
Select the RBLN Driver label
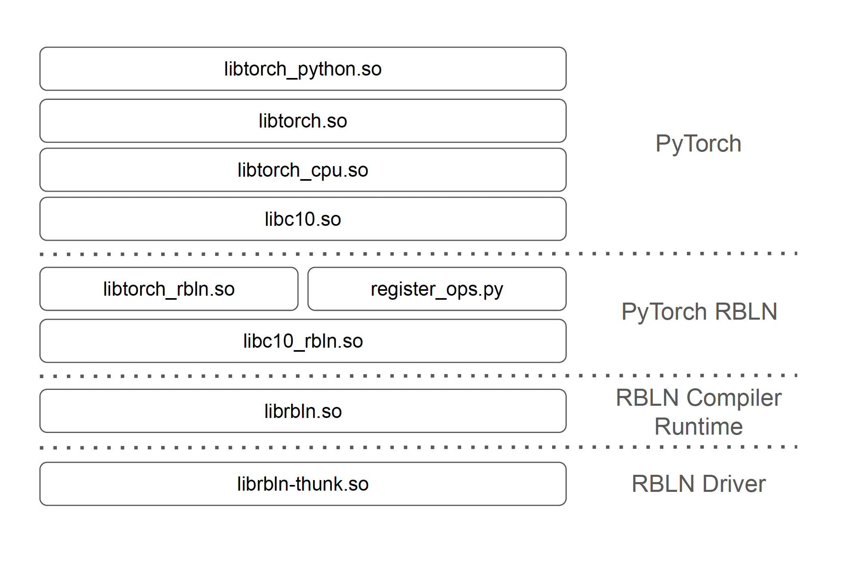pos(698,484)
